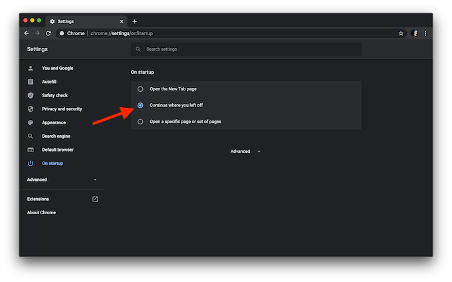The height and width of the screenshot is (282, 452).
Task: Select Continue where you left off
Action: click(x=140, y=105)
